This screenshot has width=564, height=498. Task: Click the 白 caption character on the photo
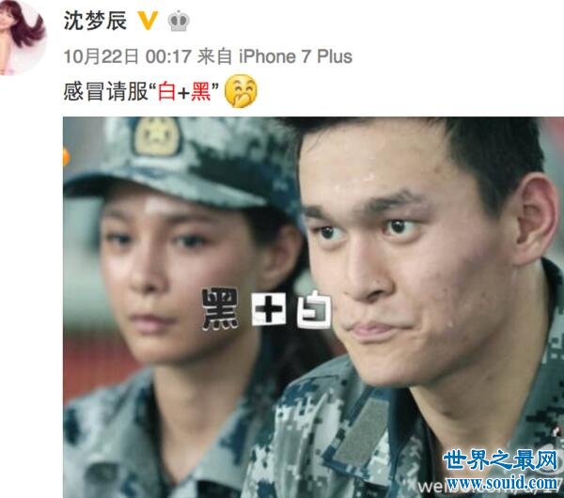pyautogui.click(x=314, y=309)
